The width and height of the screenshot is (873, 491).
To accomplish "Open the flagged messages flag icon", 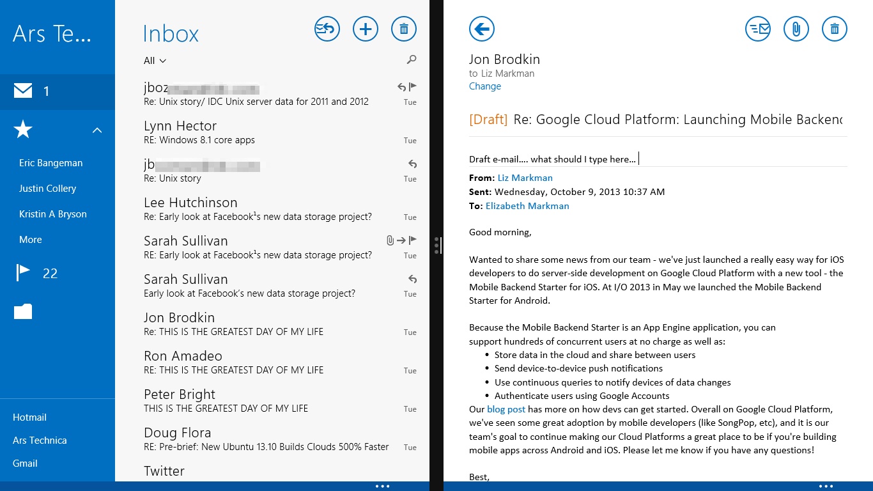I will (x=23, y=273).
